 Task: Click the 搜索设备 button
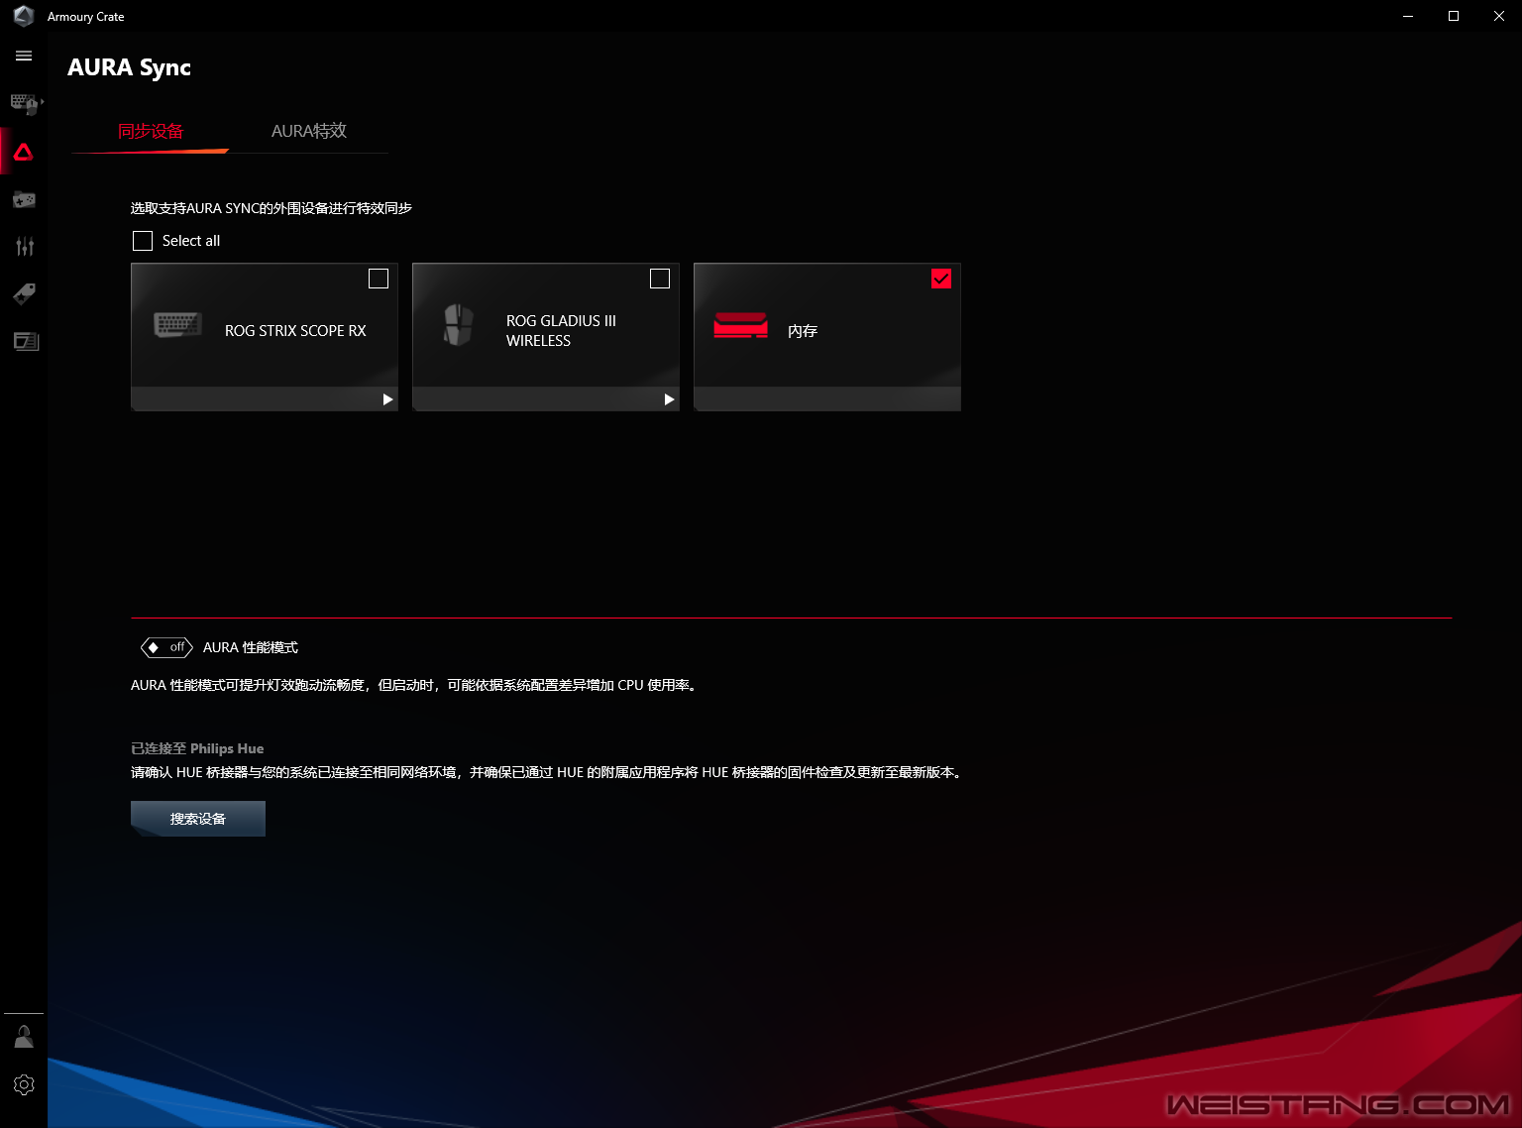[198, 819]
